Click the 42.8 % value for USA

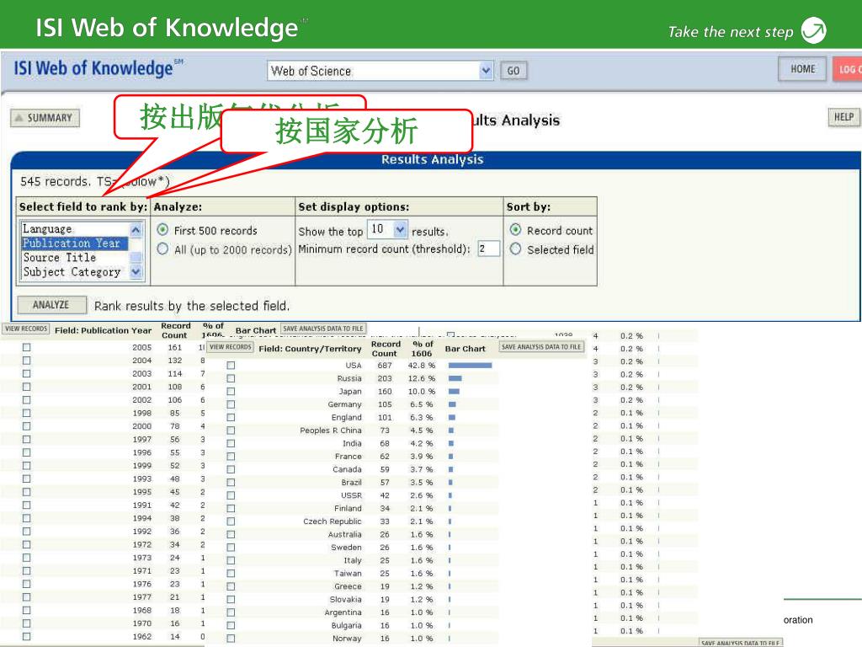(422, 366)
